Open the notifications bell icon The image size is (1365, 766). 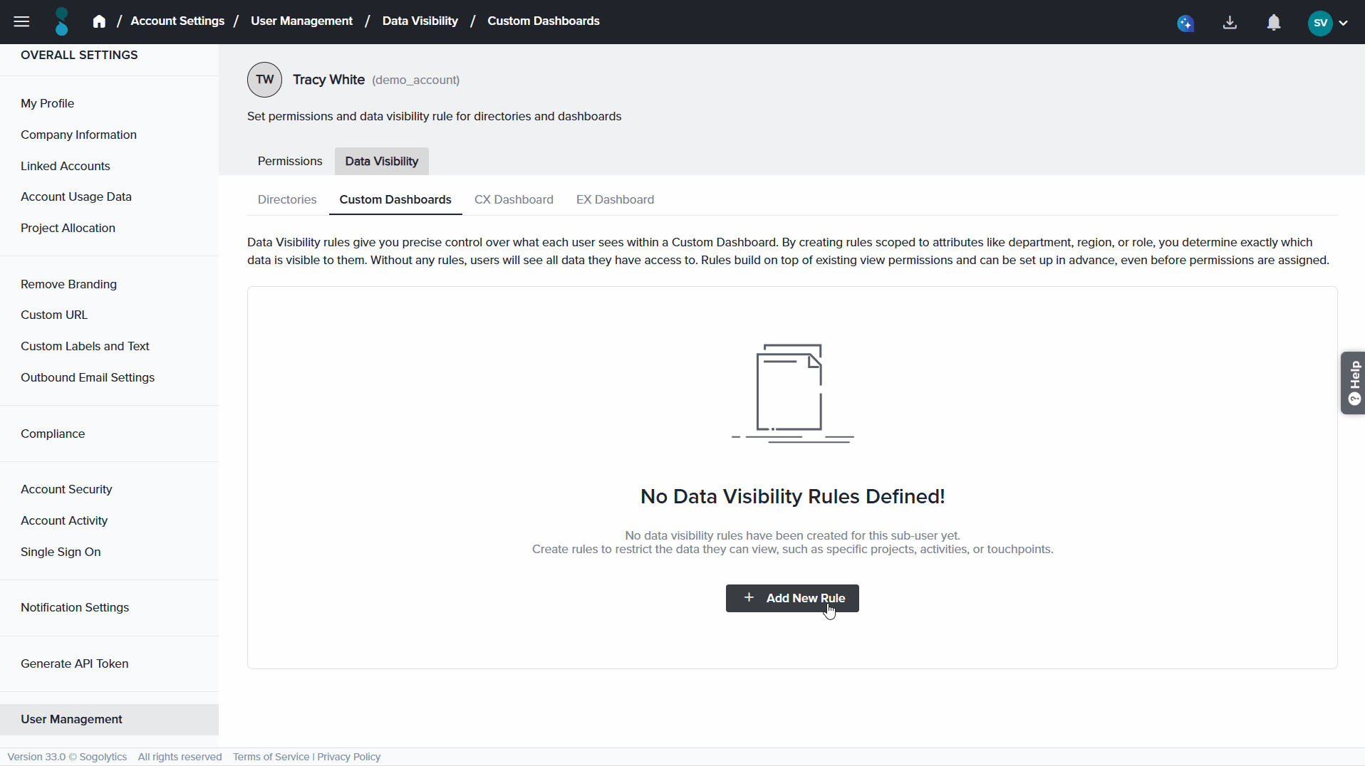click(x=1274, y=22)
